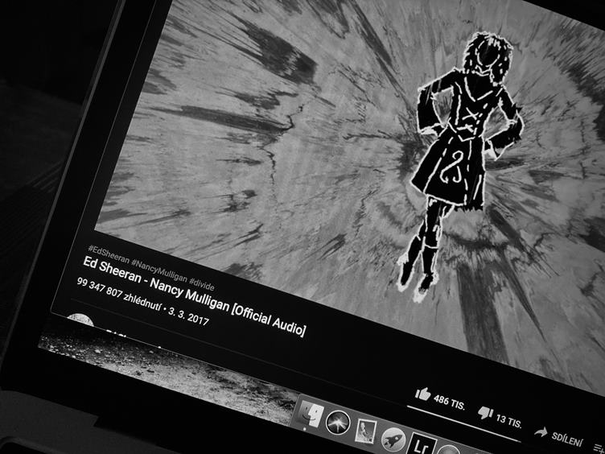Click the share arrow icon
Screen dimensions: 605x454
coord(541,431)
